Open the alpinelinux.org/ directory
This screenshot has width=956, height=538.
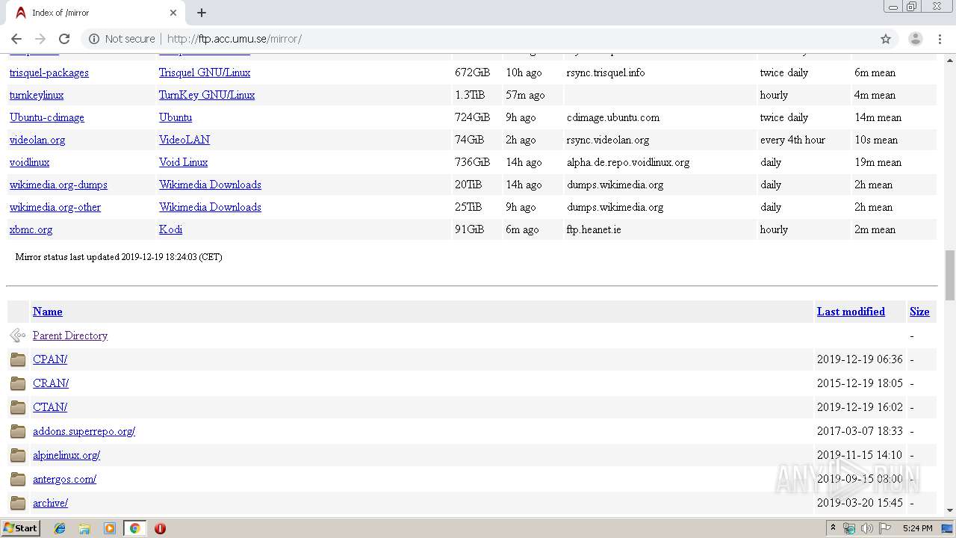point(66,455)
